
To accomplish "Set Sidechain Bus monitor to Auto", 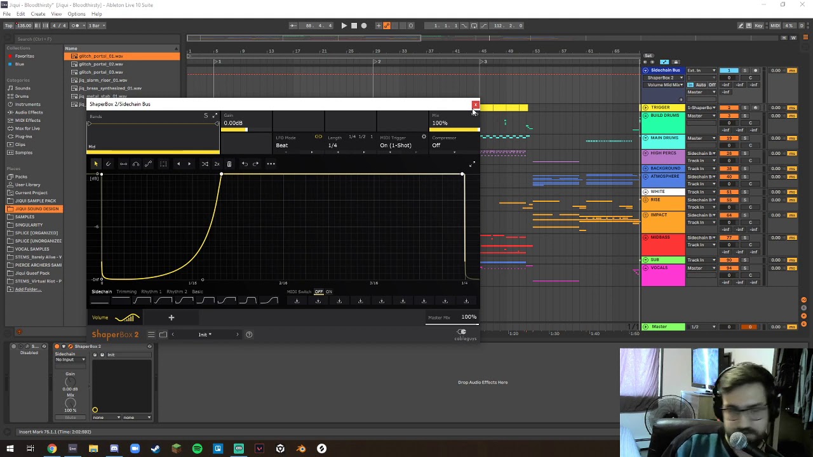I will [x=701, y=84].
